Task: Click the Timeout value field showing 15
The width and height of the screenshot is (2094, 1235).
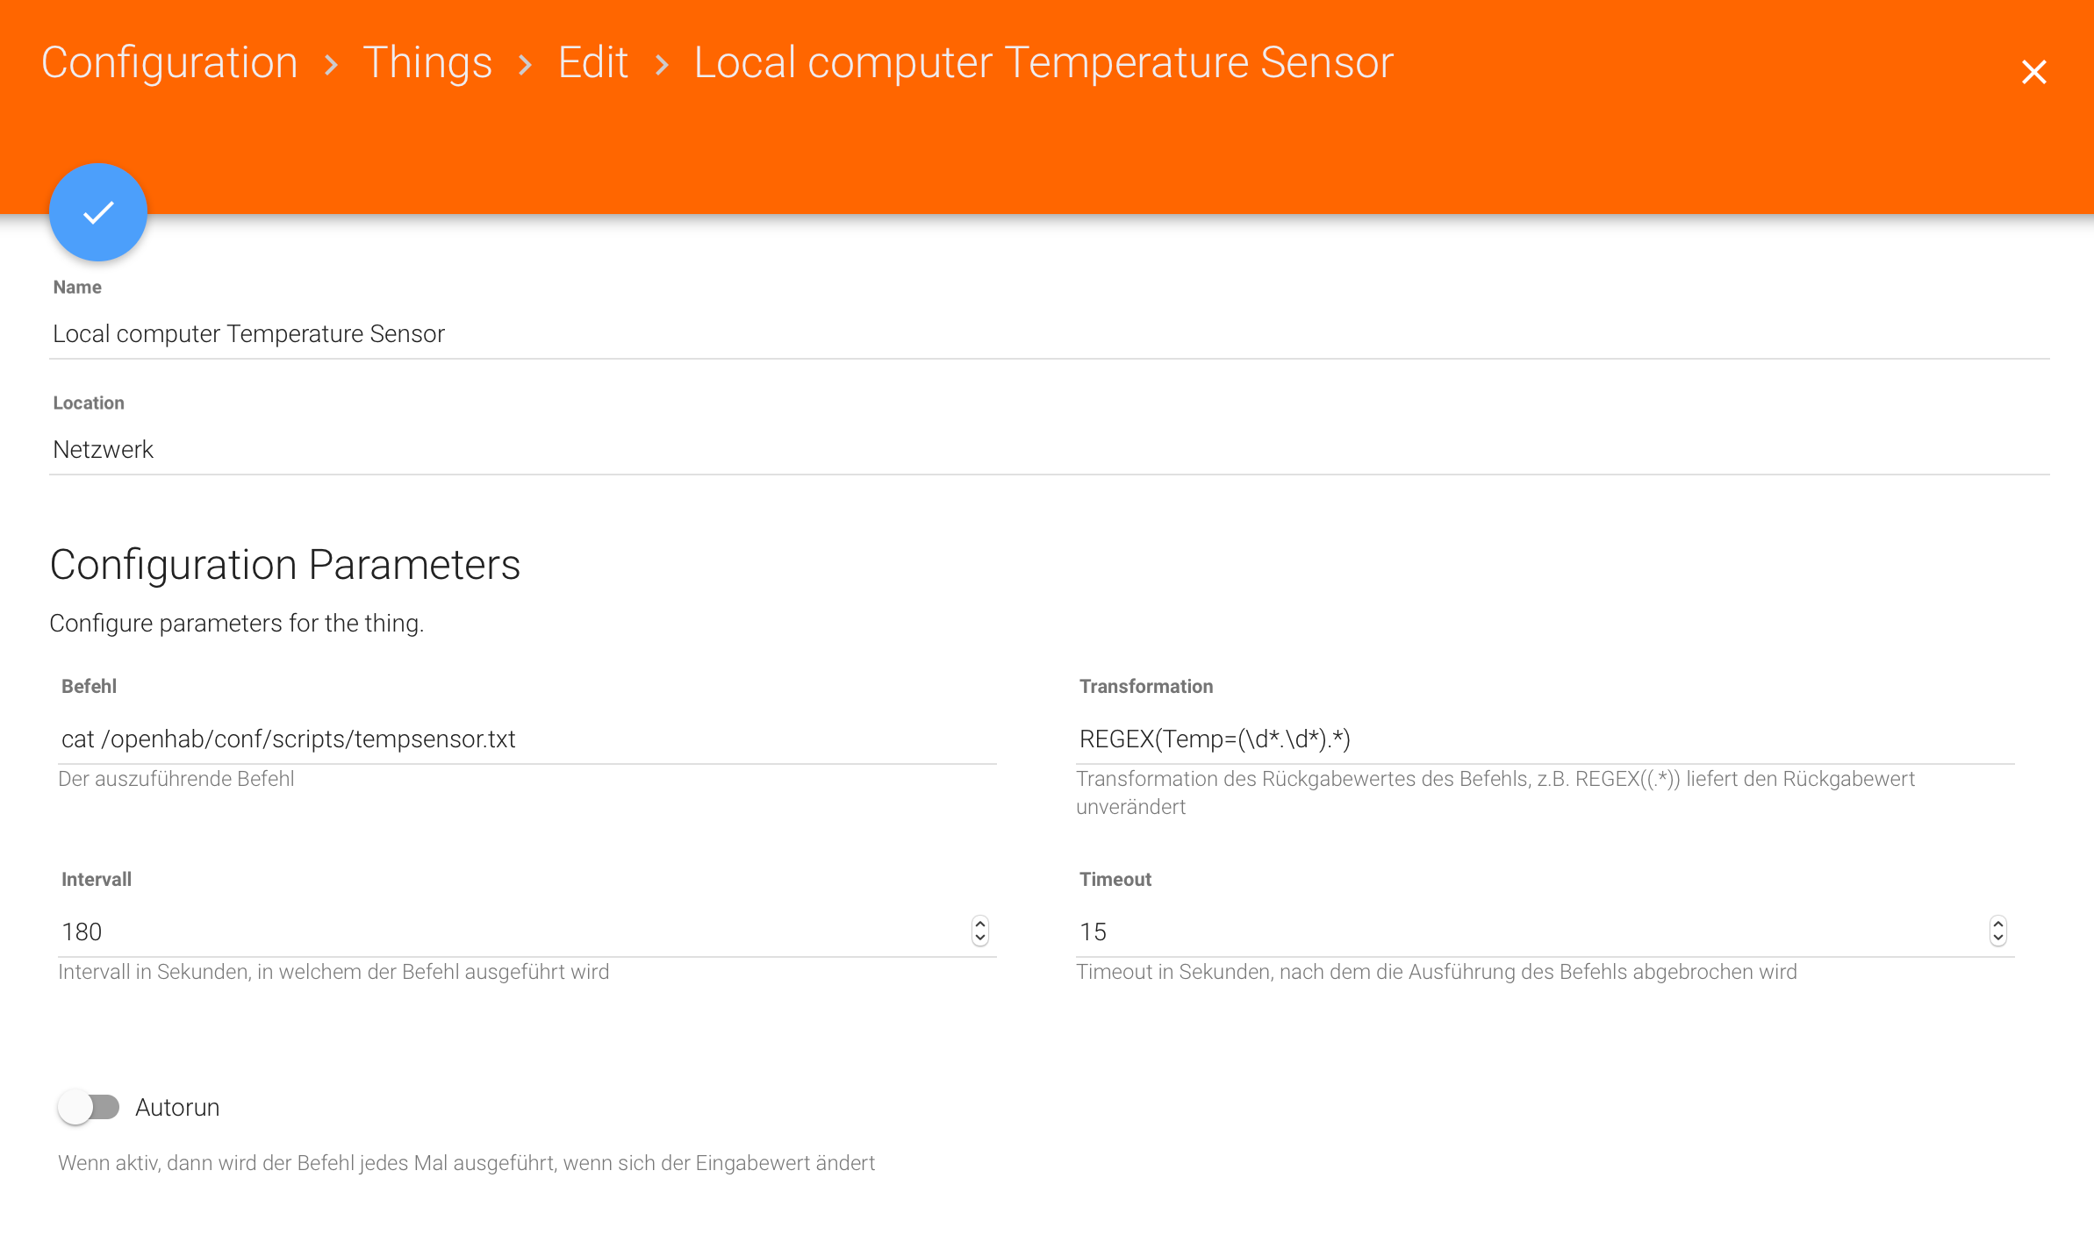Action: pyautogui.click(x=1527, y=932)
